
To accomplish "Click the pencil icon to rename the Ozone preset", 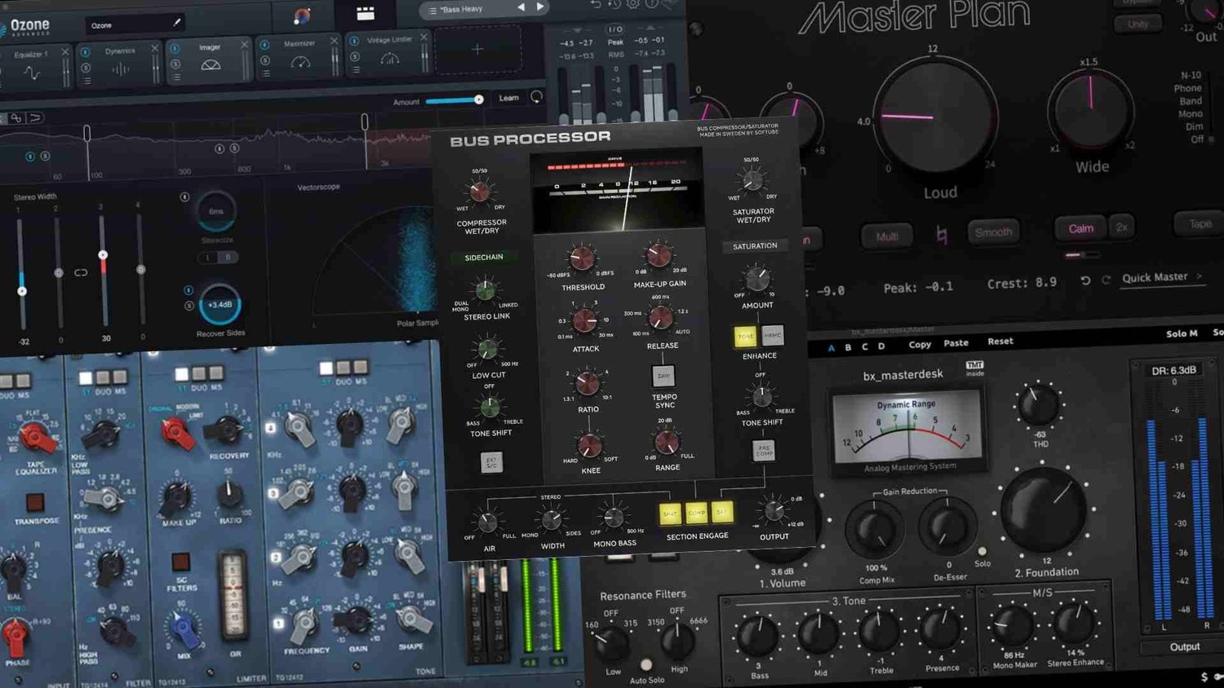I will tap(176, 24).
